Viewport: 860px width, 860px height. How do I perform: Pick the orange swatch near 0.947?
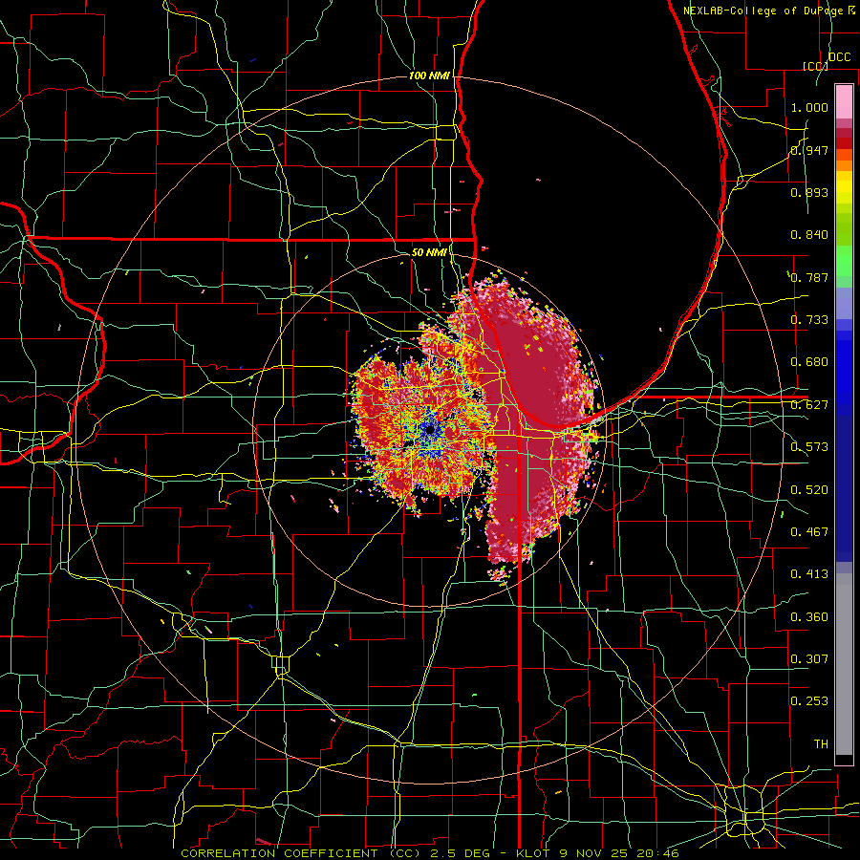pos(844,155)
